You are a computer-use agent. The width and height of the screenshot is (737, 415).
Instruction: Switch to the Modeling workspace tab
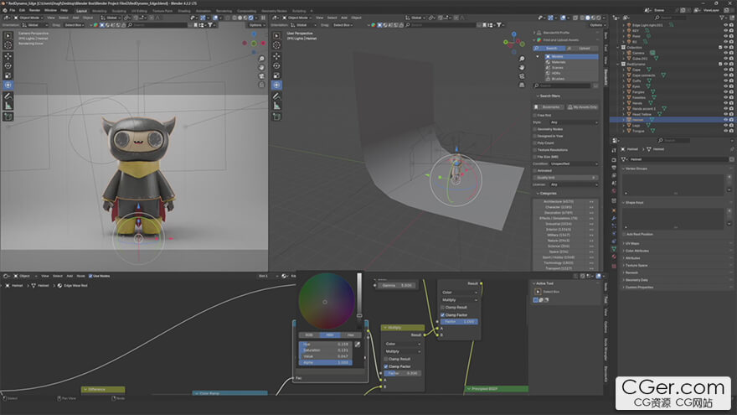click(99, 11)
